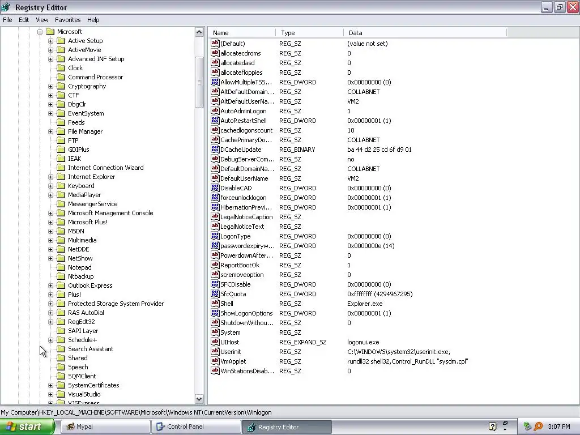Viewport: 580px width, 435px height.
Task: Click the icon of the System value
Action: click(x=215, y=332)
